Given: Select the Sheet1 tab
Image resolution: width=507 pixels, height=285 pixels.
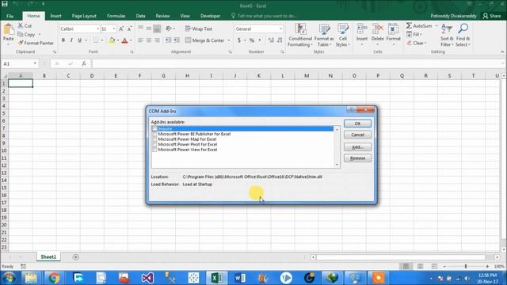Looking at the screenshot, I should click(x=48, y=256).
